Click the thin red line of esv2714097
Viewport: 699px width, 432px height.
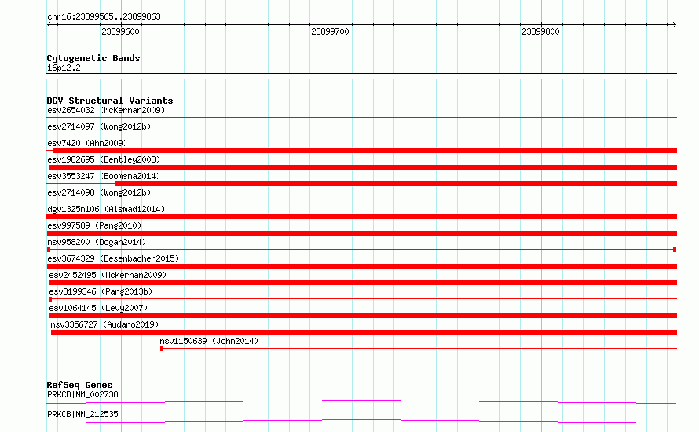coord(362,134)
